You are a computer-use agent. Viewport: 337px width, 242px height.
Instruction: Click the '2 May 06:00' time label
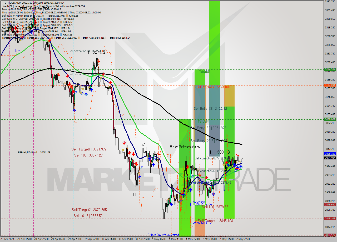click(209, 239)
